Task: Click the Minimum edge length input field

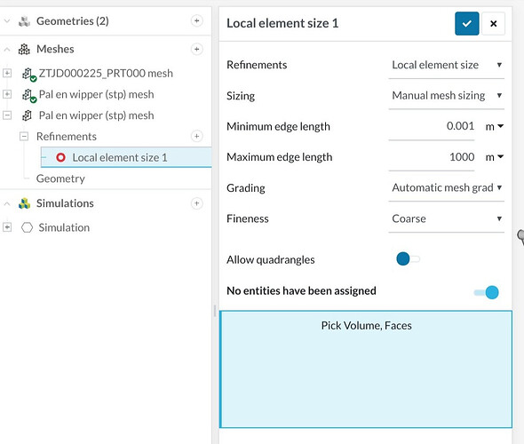Action: click(x=432, y=126)
